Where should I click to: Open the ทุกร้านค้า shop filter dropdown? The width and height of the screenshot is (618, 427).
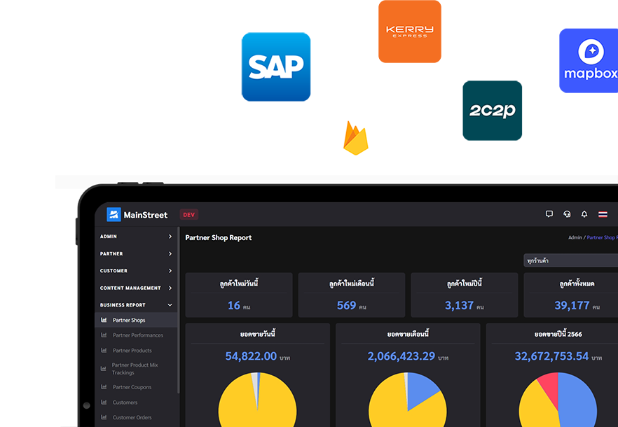(570, 261)
